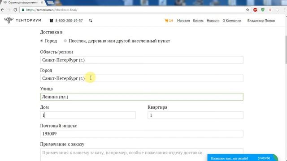Open the Владимир Попов account menu
287x161 pixels.
(x=261, y=21)
